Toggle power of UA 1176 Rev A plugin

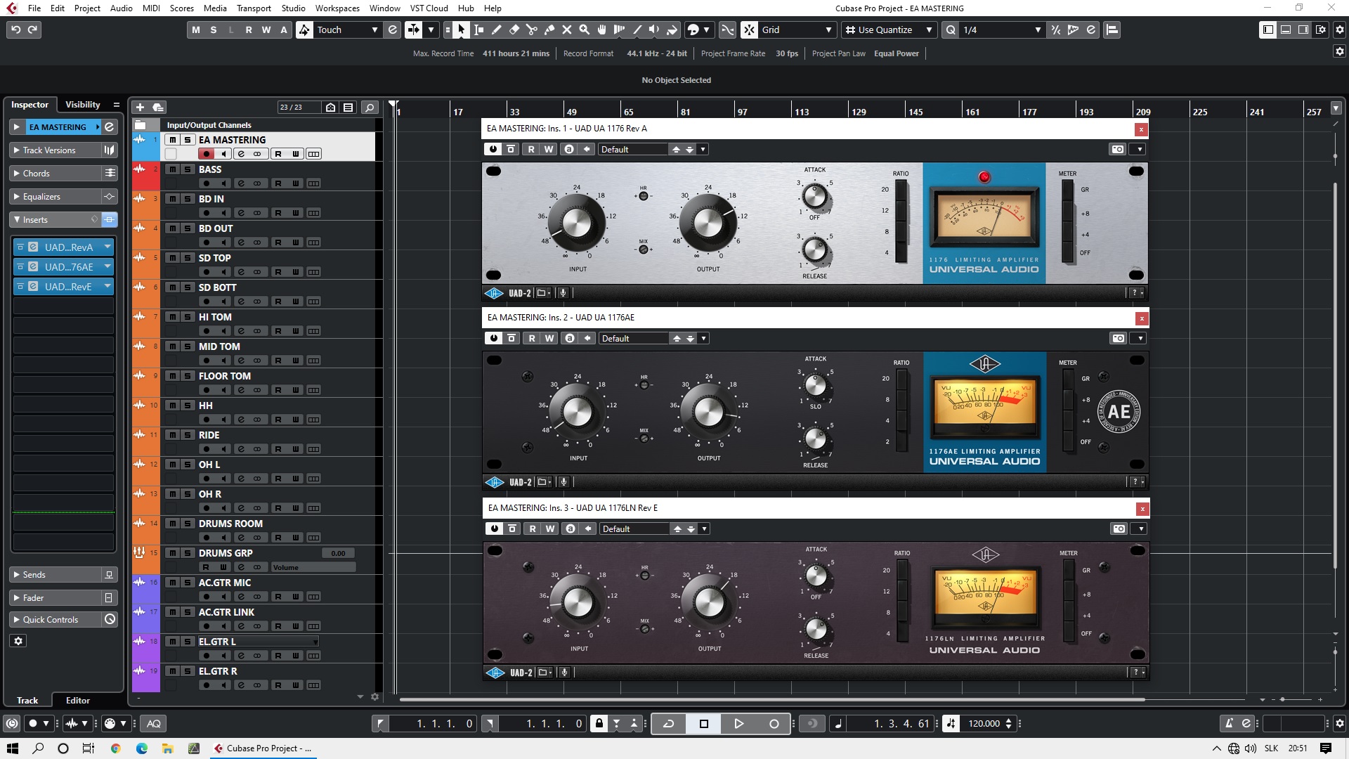click(x=493, y=149)
